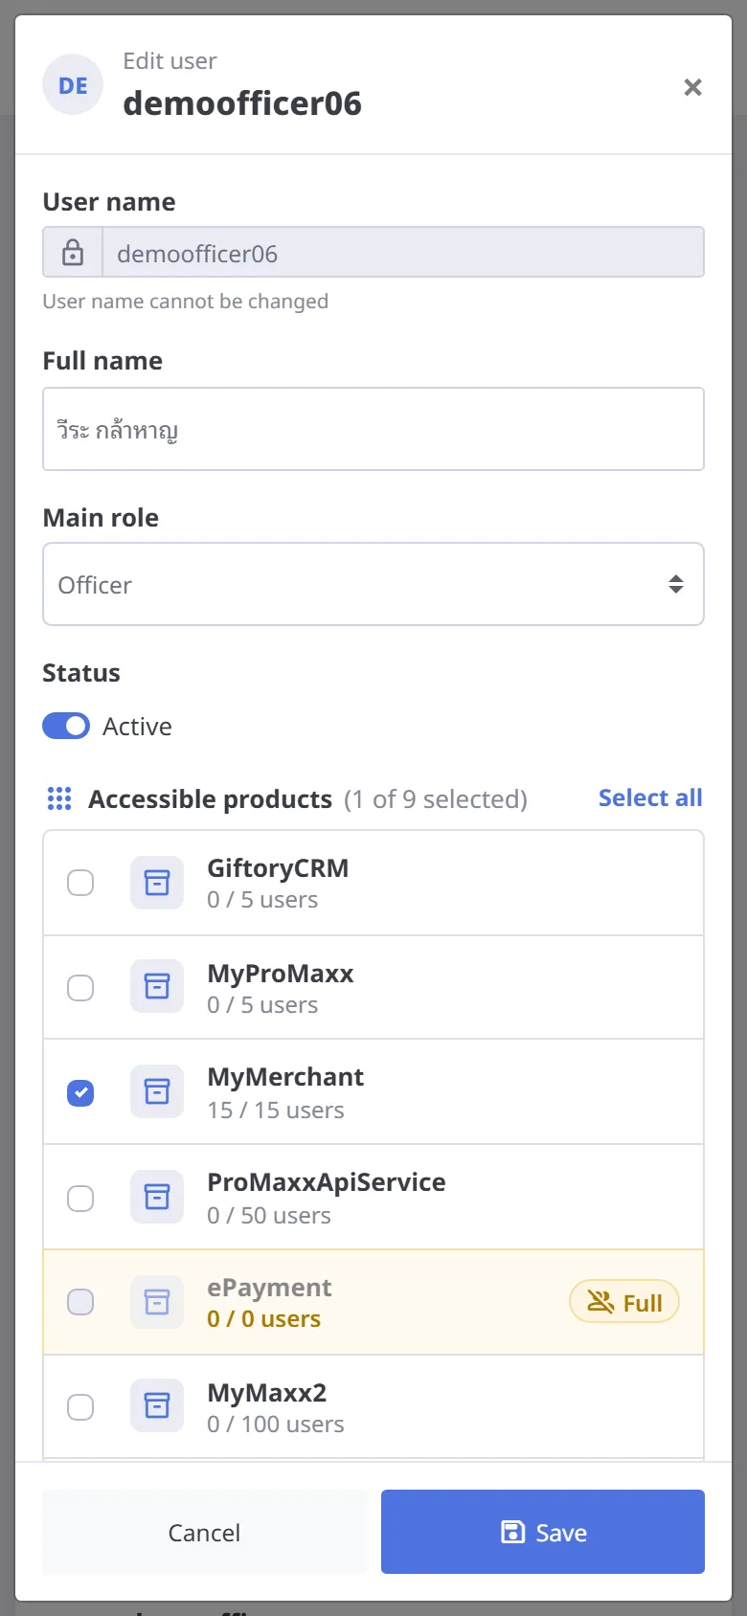Click the demoofficer06 dialog title
747x1616 pixels.
point(242,103)
